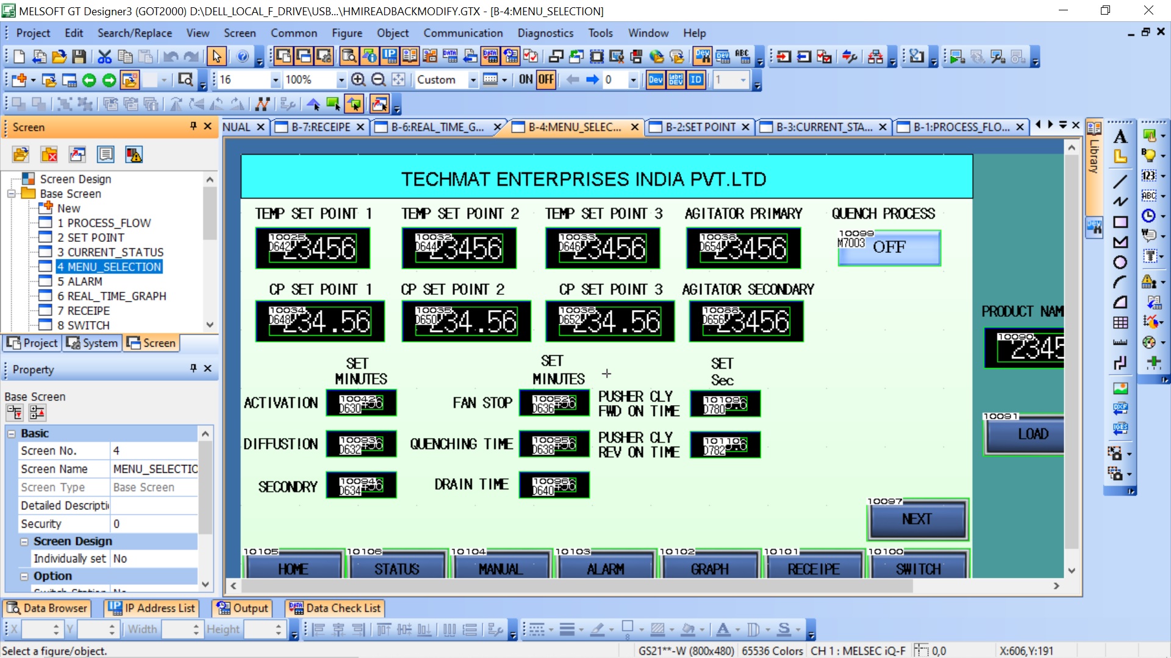
Task: Click the Data Check List button
Action: [335, 608]
